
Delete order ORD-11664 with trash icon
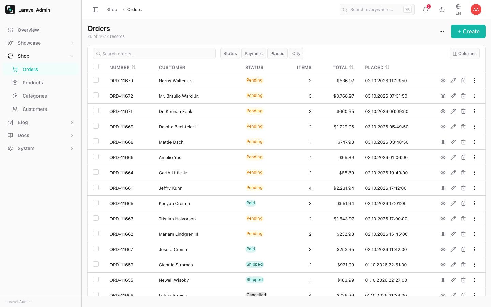[x=463, y=173]
